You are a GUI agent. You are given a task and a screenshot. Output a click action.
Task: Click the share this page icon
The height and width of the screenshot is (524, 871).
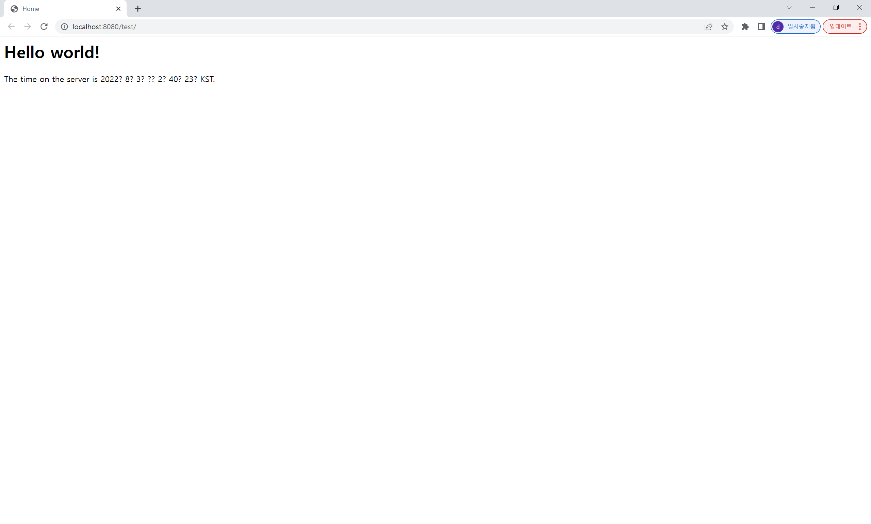(708, 27)
